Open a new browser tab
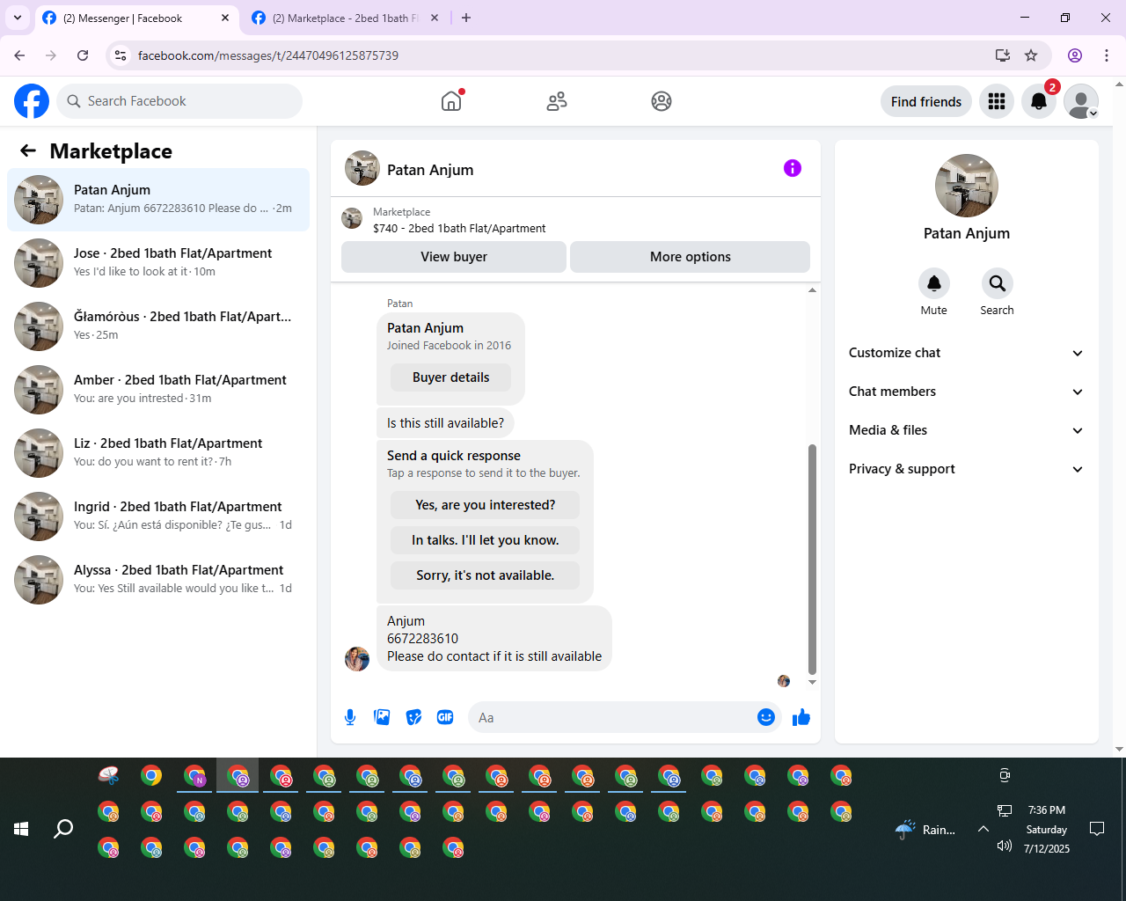This screenshot has height=901, width=1126. (466, 18)
